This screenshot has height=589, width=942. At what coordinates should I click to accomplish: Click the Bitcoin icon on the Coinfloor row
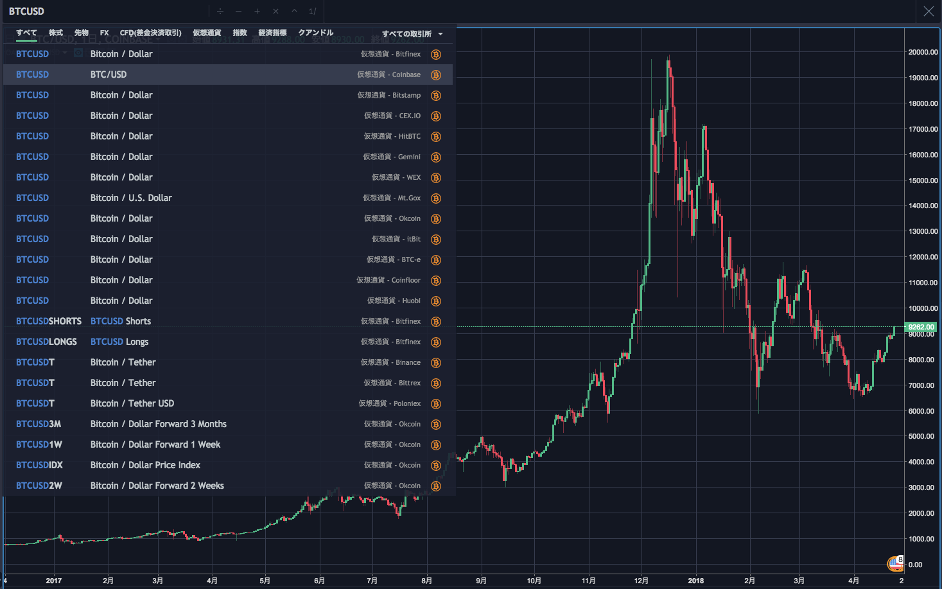point(436,281)
